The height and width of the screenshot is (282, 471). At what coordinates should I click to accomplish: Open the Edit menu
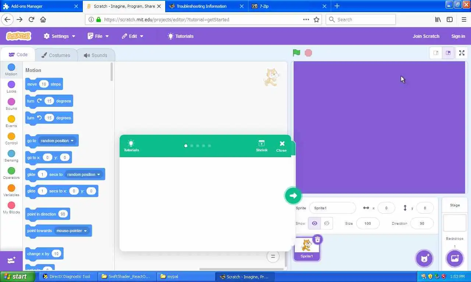[132, 36]
